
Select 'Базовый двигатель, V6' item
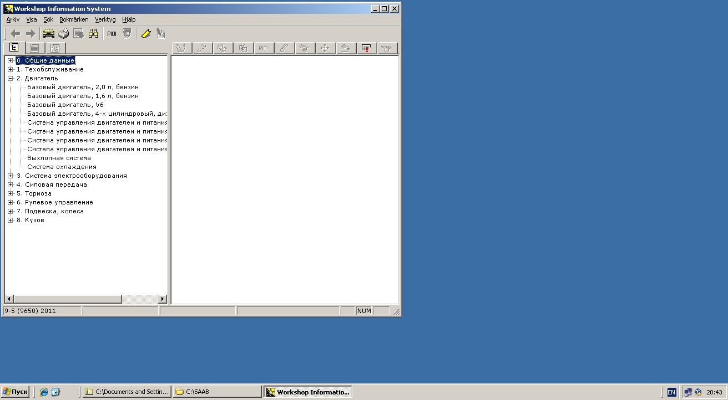[x=65, y=105]
